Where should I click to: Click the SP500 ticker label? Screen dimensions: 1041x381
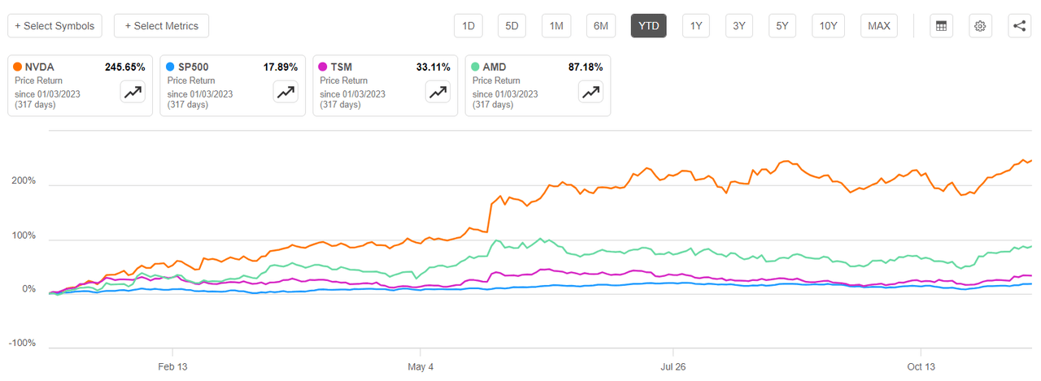[x=194, y=67]
